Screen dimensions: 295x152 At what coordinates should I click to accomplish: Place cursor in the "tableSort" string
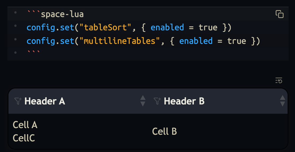coord(105,27)
